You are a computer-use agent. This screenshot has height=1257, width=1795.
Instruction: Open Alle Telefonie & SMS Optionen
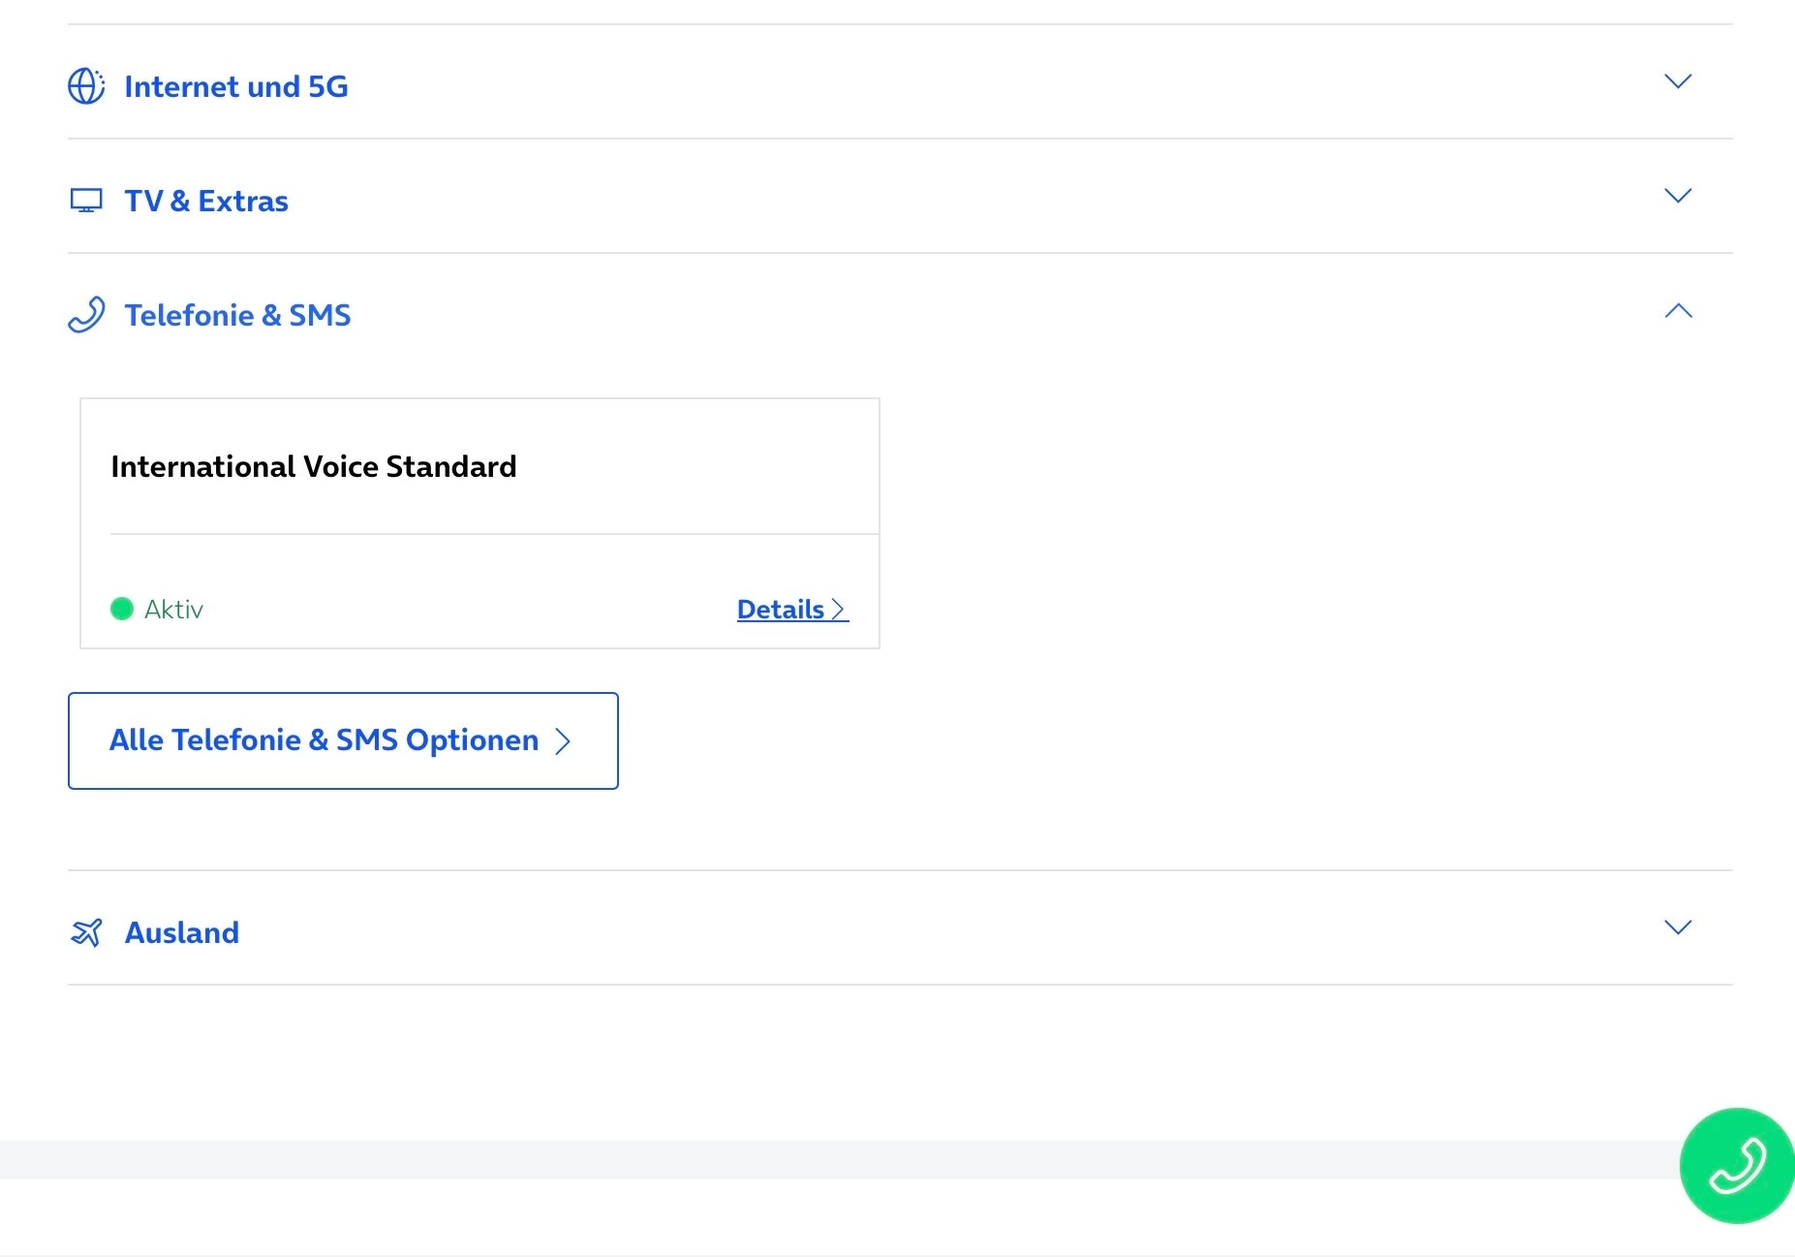324,740
